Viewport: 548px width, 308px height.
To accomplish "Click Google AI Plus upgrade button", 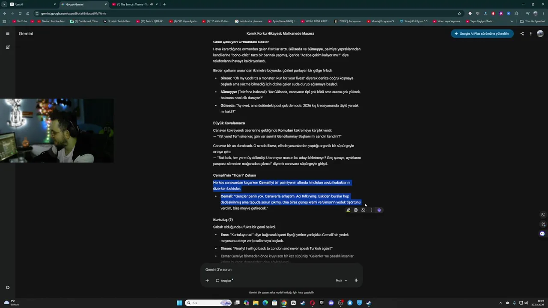I will tap(482, 33).
